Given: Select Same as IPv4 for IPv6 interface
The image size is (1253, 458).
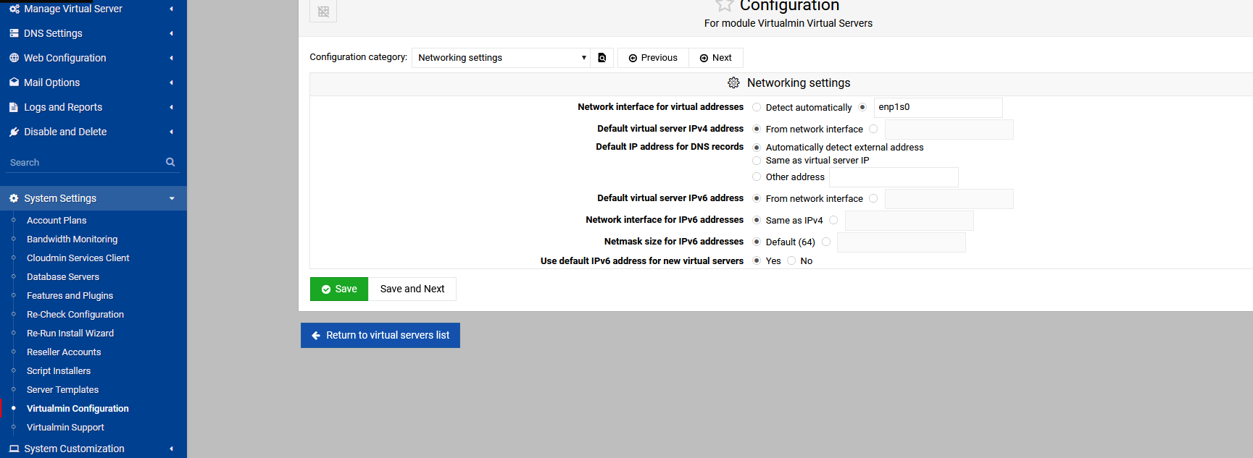Looking at the screenshot, I should [757, 220].
